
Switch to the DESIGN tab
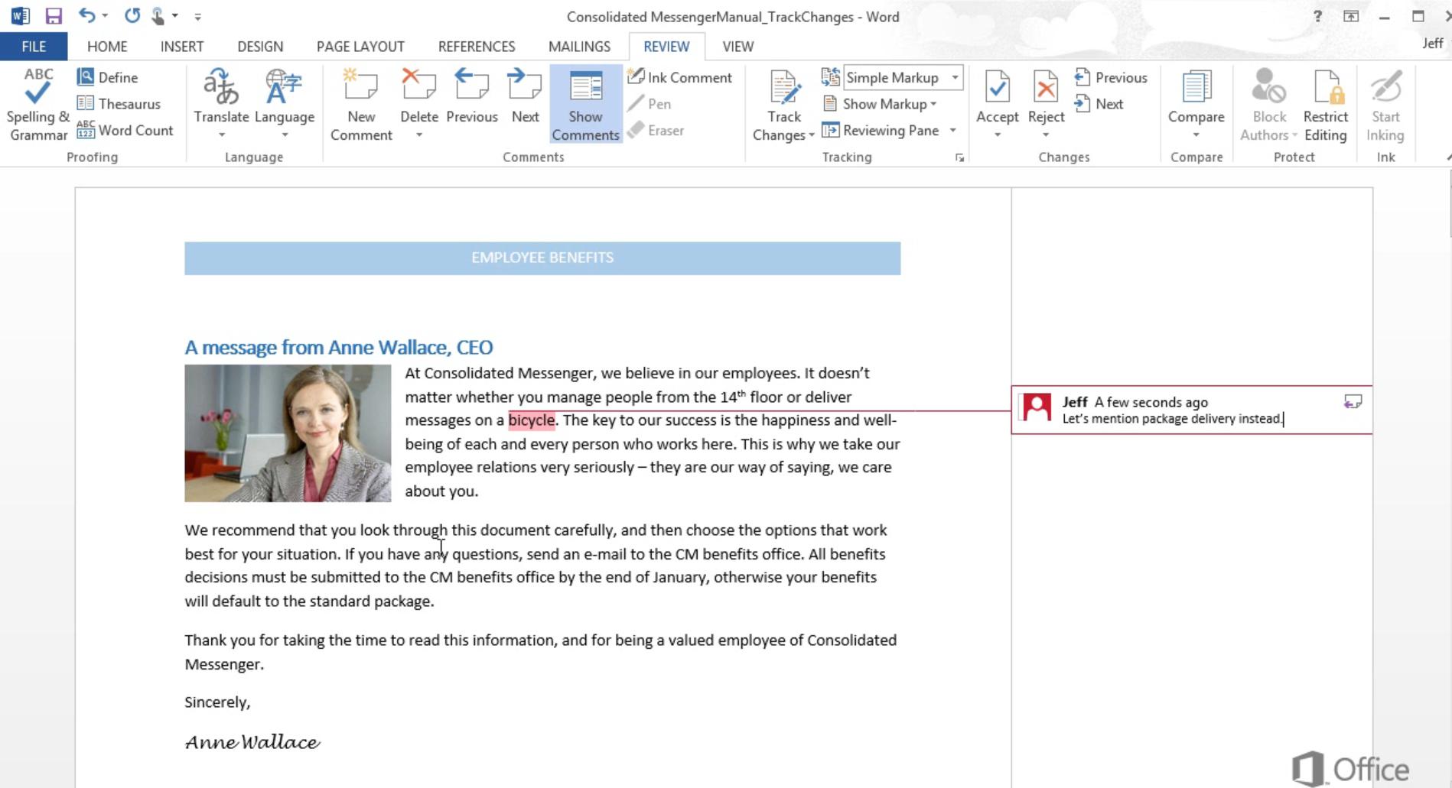click(x=260, y=47)
